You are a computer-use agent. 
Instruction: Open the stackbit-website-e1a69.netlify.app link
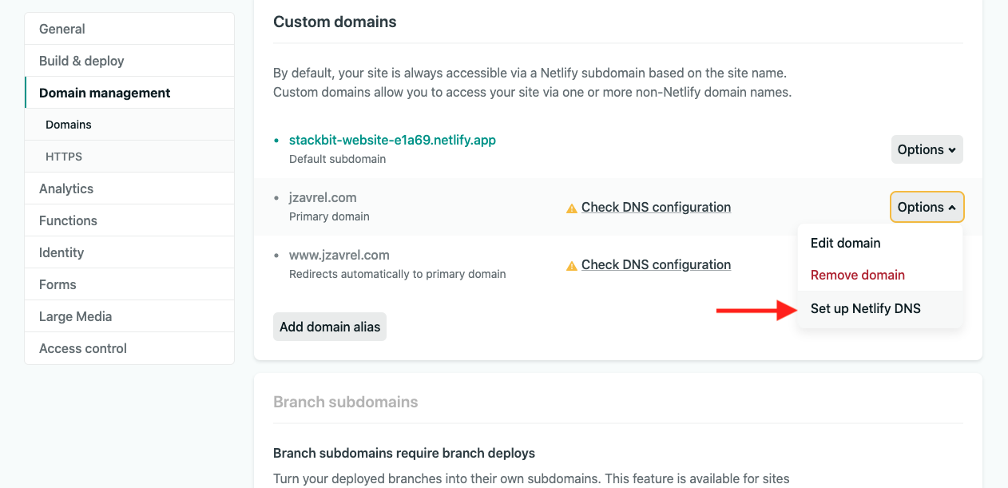pos(392,140)
